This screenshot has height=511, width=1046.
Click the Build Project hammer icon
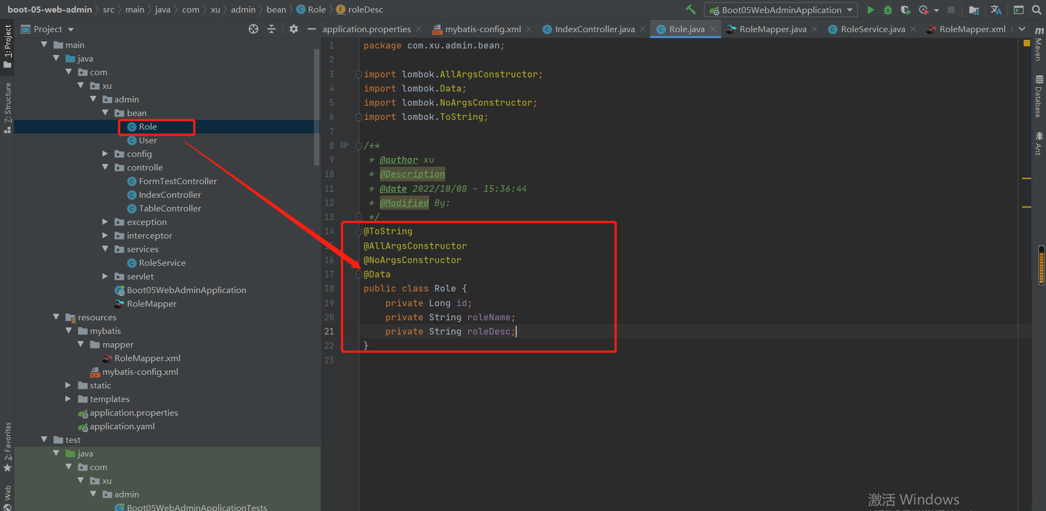691,9
